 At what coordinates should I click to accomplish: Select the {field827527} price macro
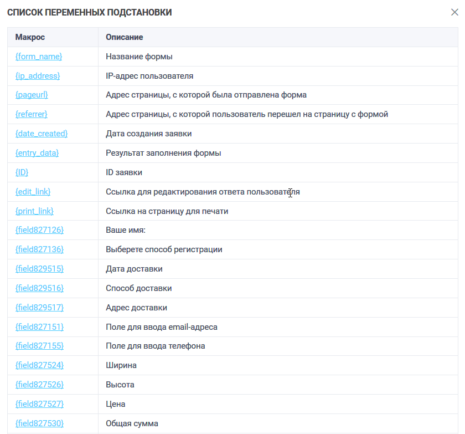(39, 404)
